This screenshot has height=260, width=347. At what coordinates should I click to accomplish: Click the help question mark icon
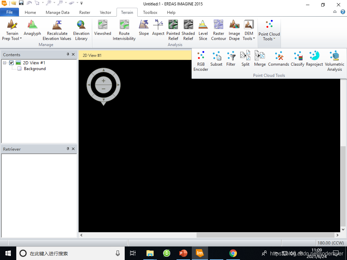pos(343,12)
